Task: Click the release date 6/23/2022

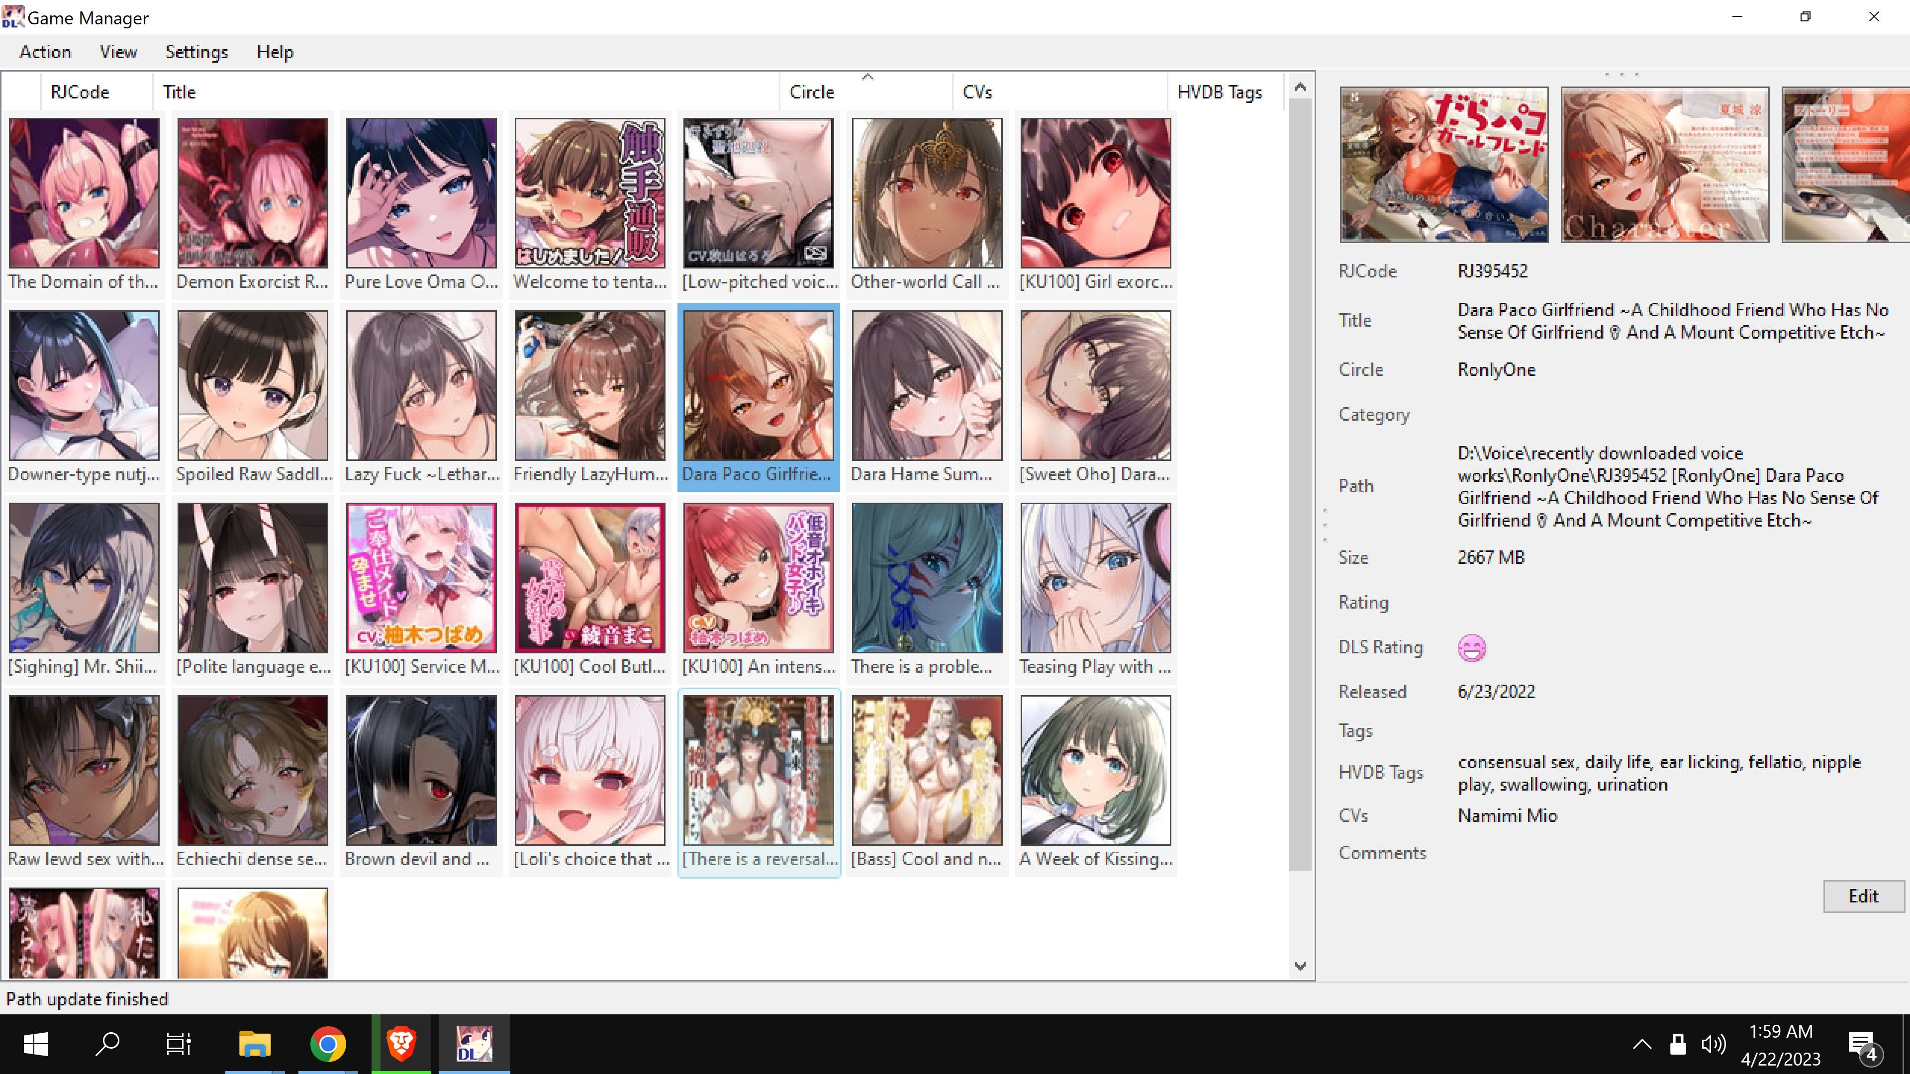Action: click(x=1496, y=692)
